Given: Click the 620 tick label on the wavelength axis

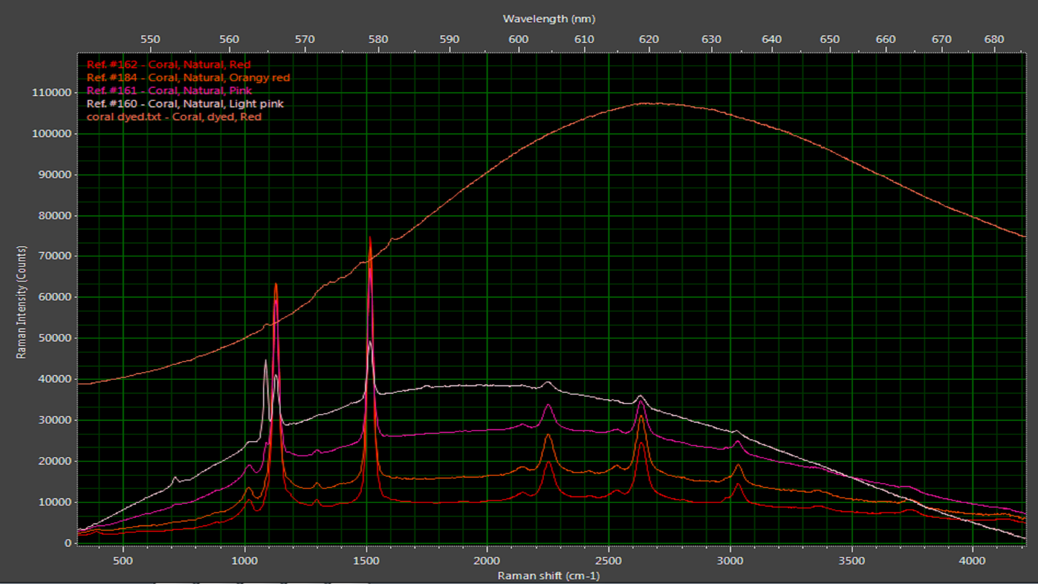Looking at the screenshot, I should tap(649, 39).
